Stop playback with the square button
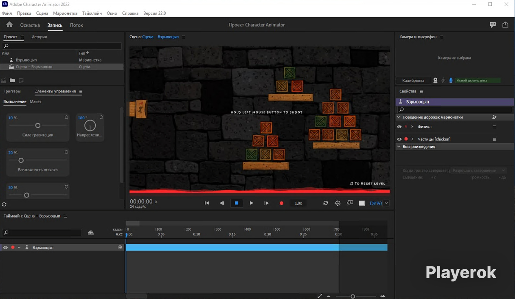The width and height of the screenshot is (515, 299). 237,203
